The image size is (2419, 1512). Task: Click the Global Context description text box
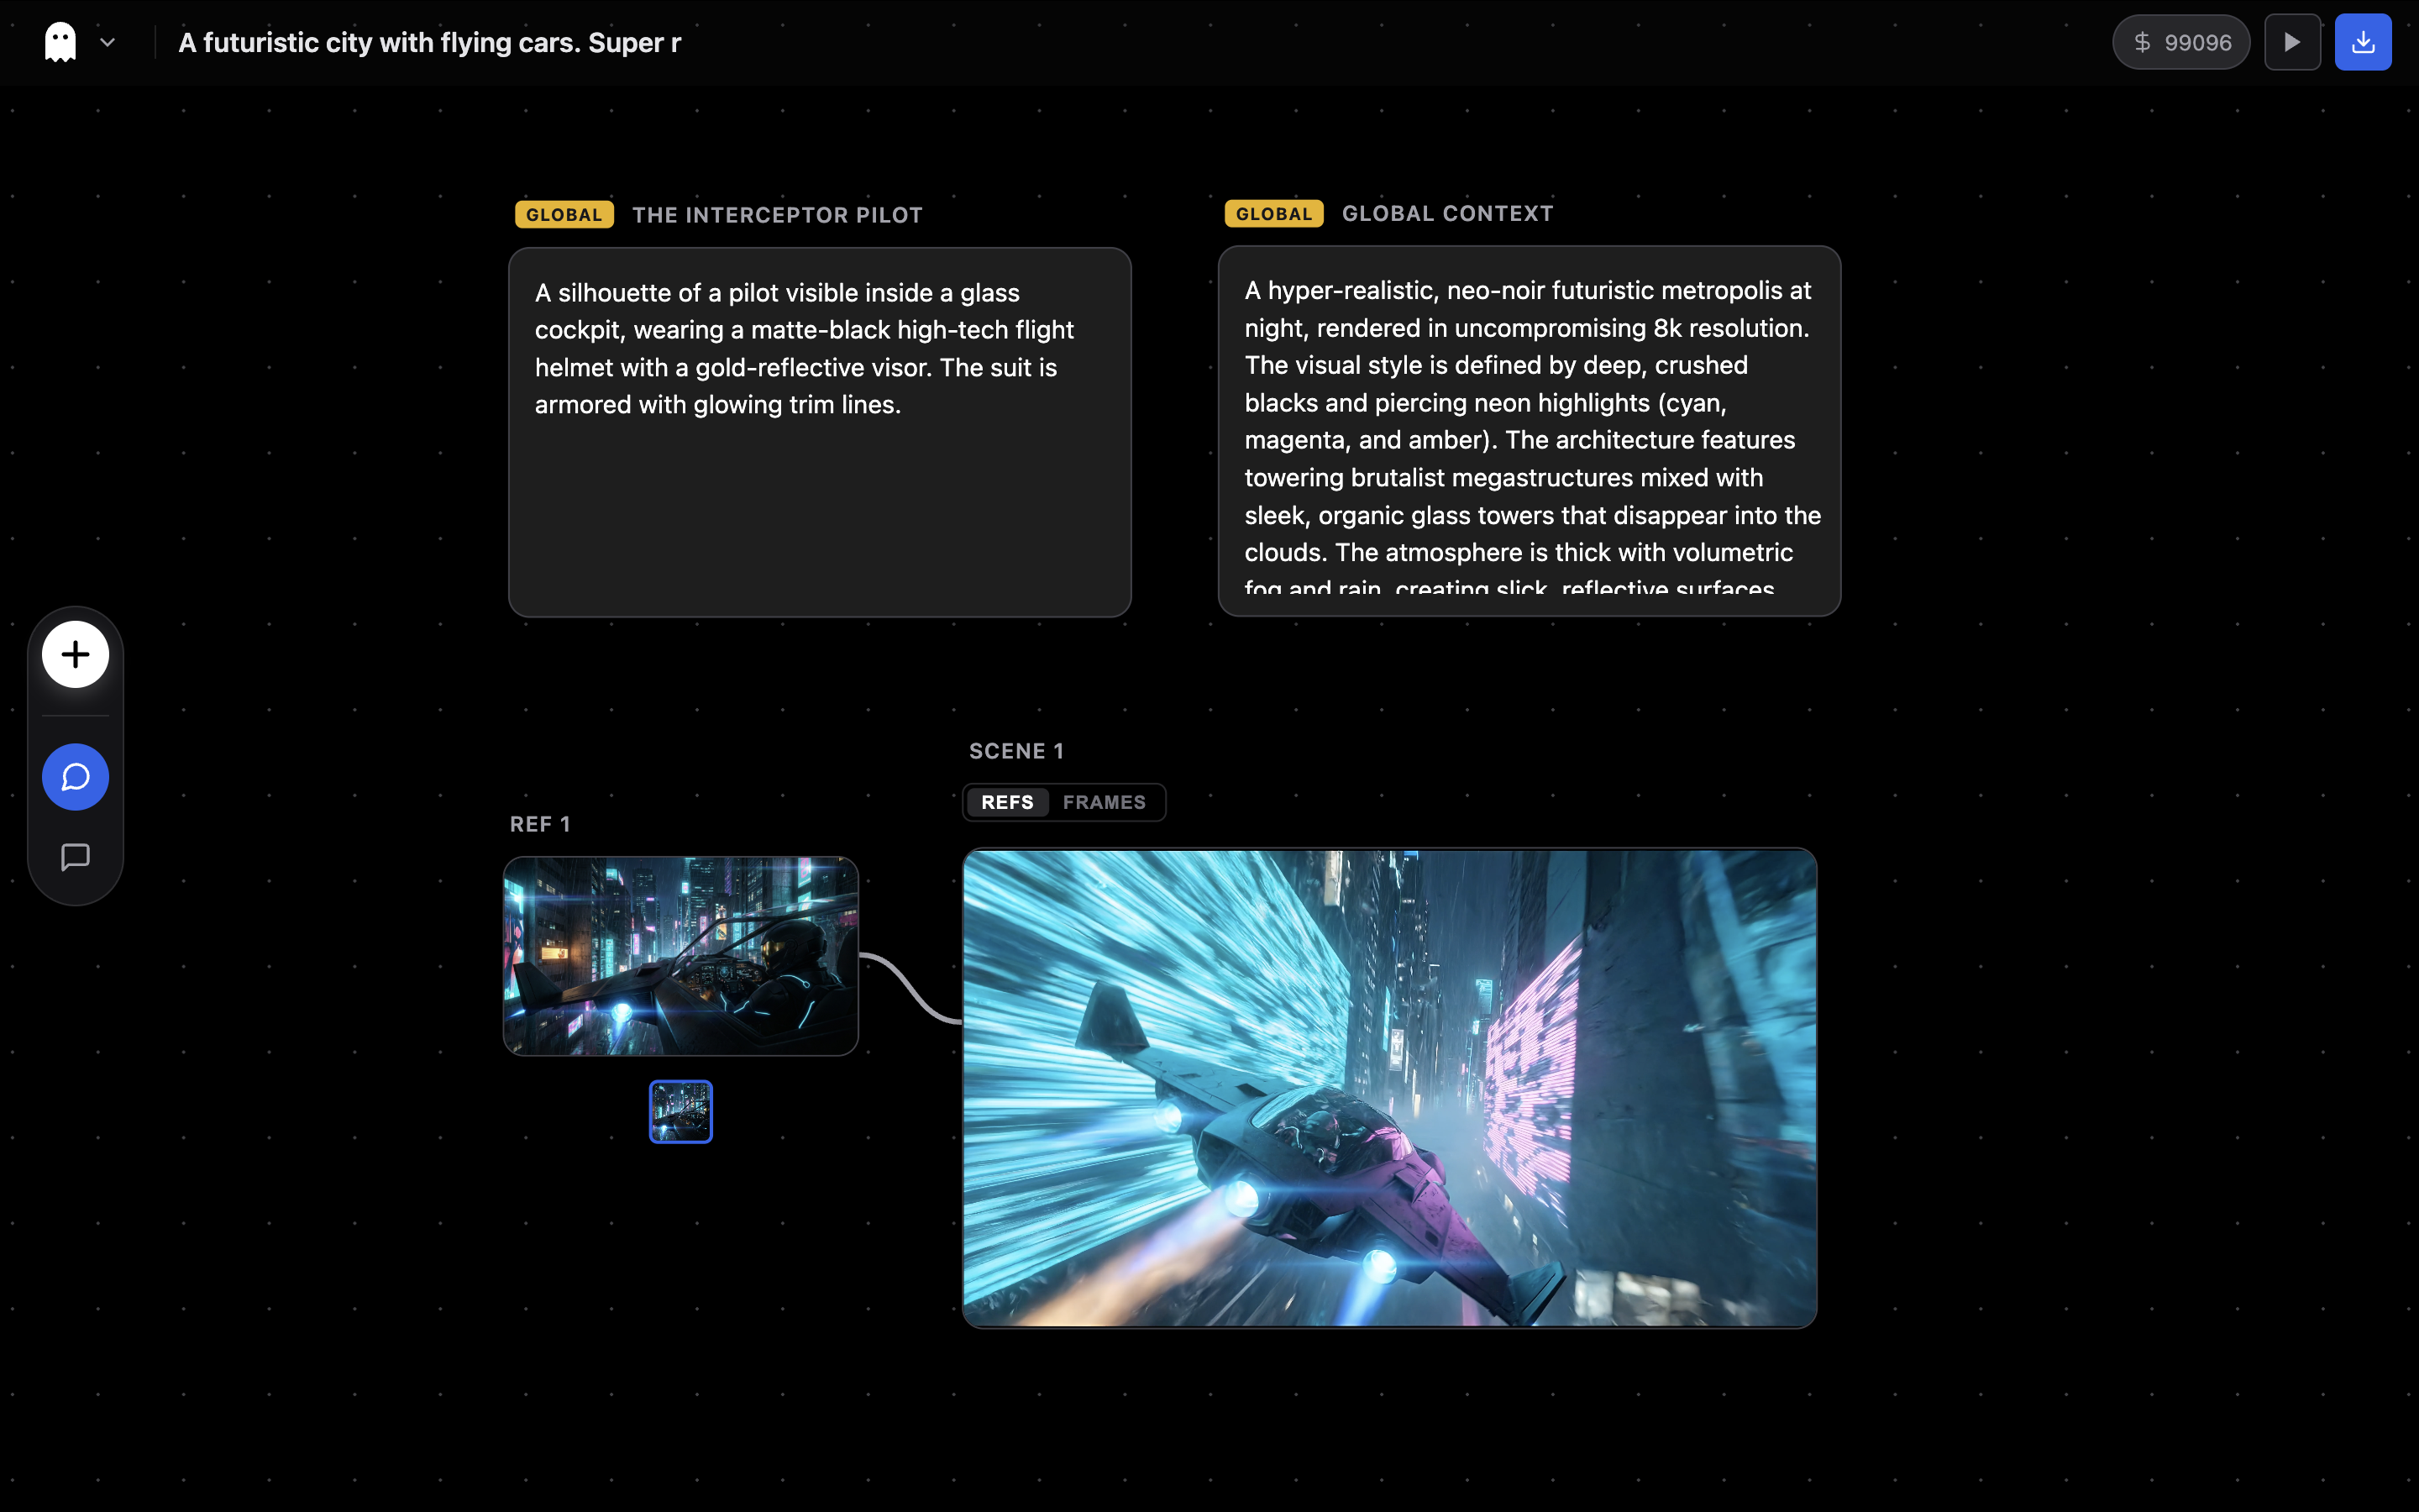[x=1530, y=432]
